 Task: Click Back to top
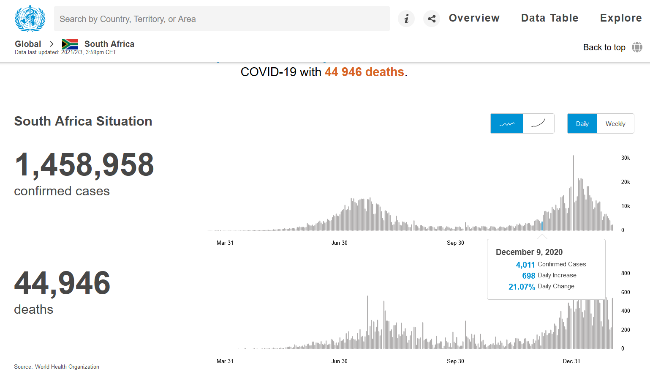[x=604, y=47]
